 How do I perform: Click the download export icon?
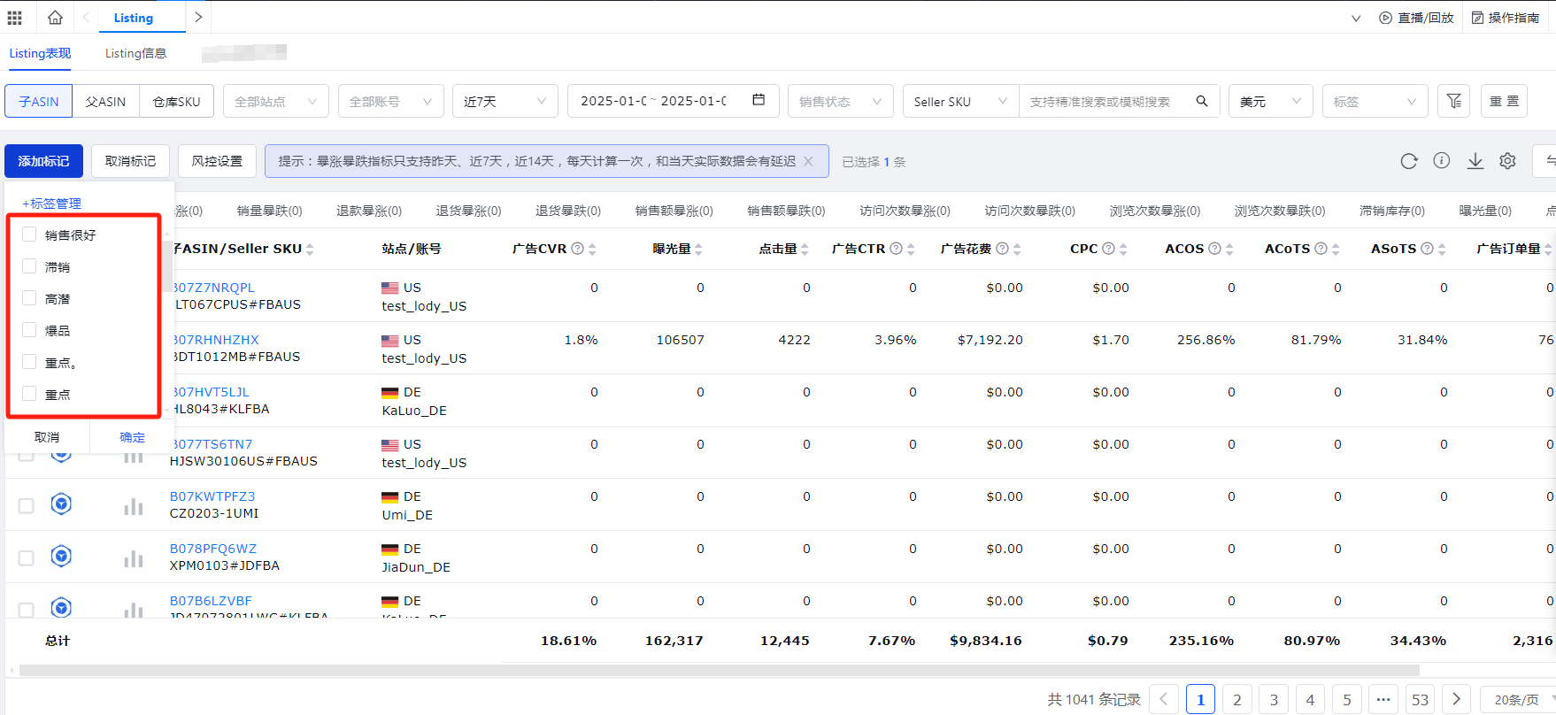tap(1475, 161)
